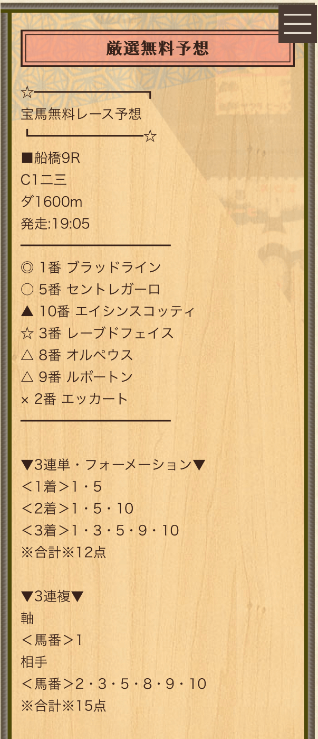This screenshot has width=318, height=739.
Task: Select the × 2番 エッカート entry
Action: tap(74, 399)
